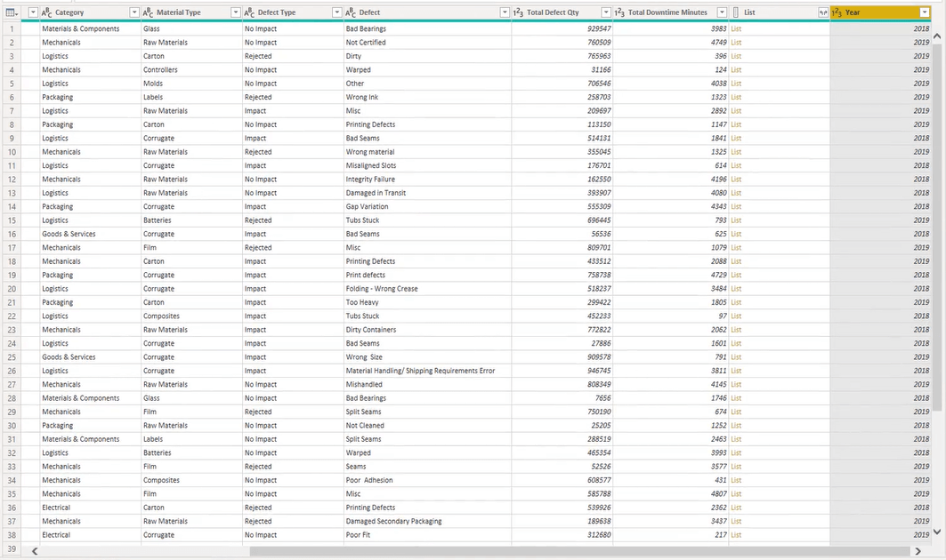Click the scroll right arrow of horizontal scrollbar
Viewport: 946px width, 560px height.
tap(918, 551)
